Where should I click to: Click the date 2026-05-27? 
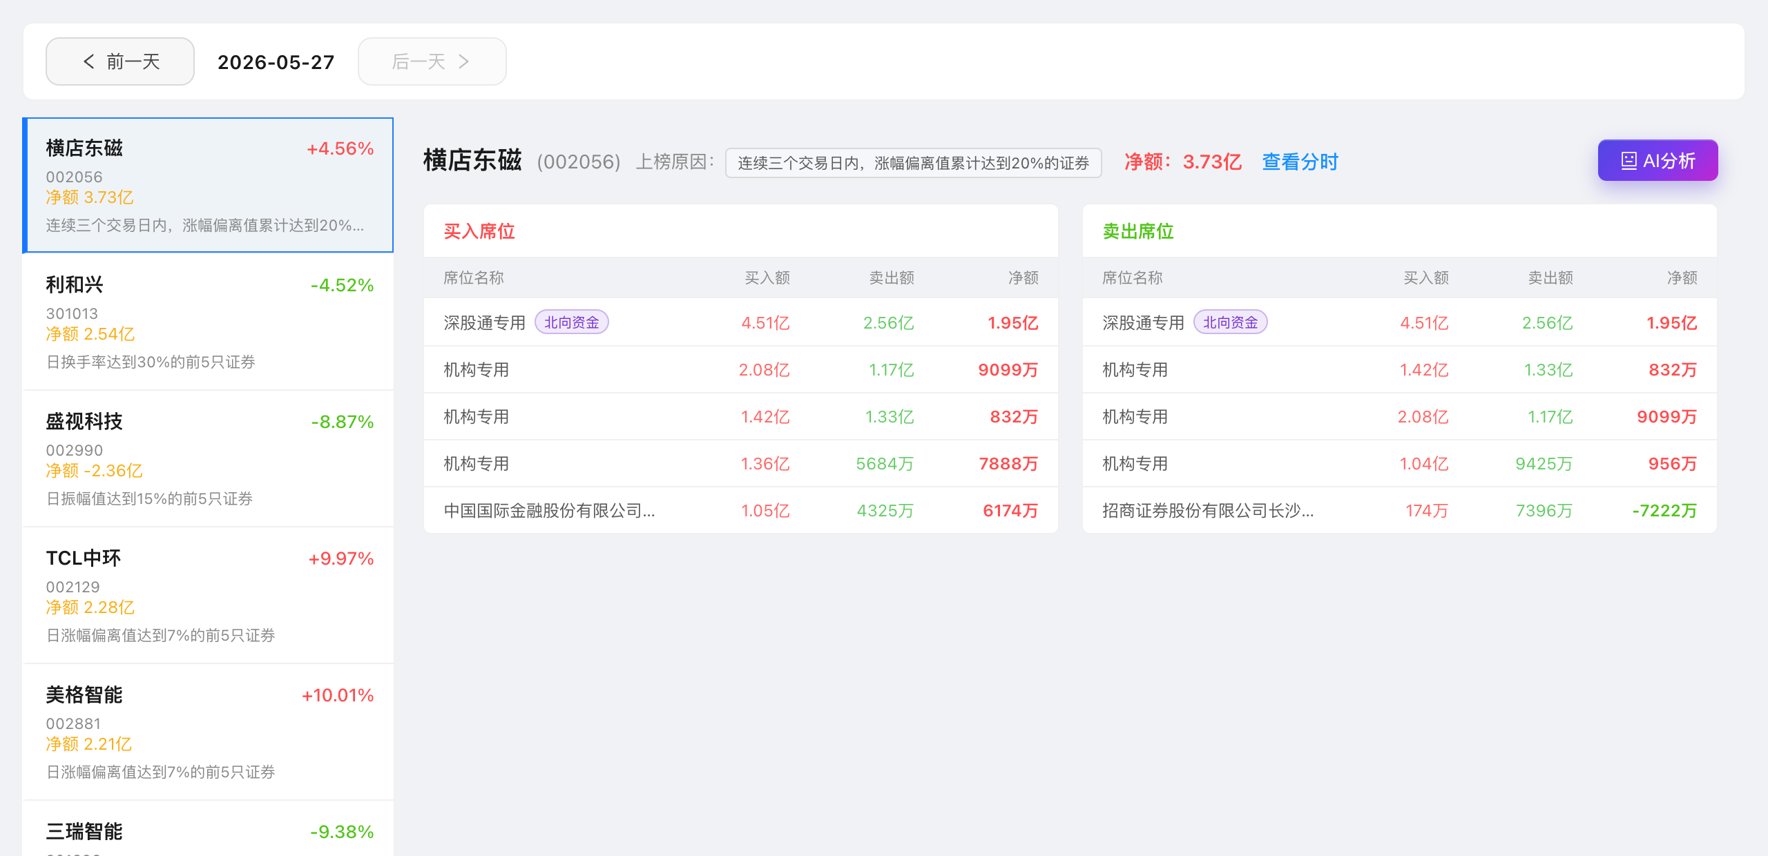(276, 62)
